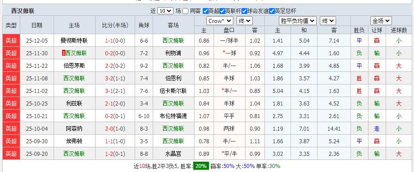Click the 7.01 draw odds value

[x=304, y=129]
